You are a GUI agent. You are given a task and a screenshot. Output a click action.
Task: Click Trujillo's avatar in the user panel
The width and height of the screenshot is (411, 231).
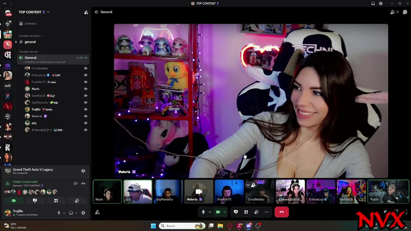7,212
